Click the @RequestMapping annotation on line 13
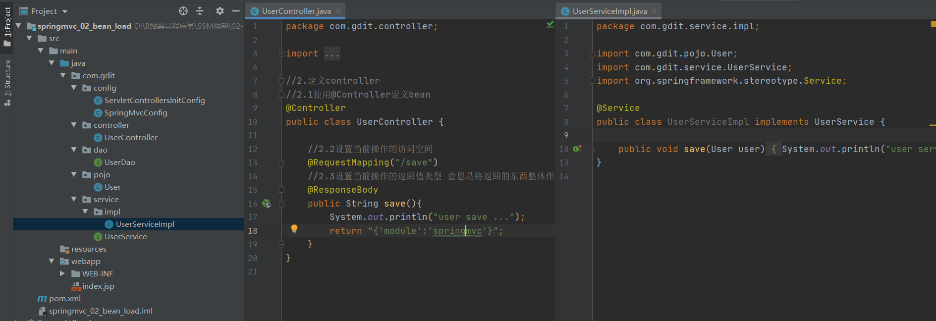936x321 pixels. (x=348, y=162)
